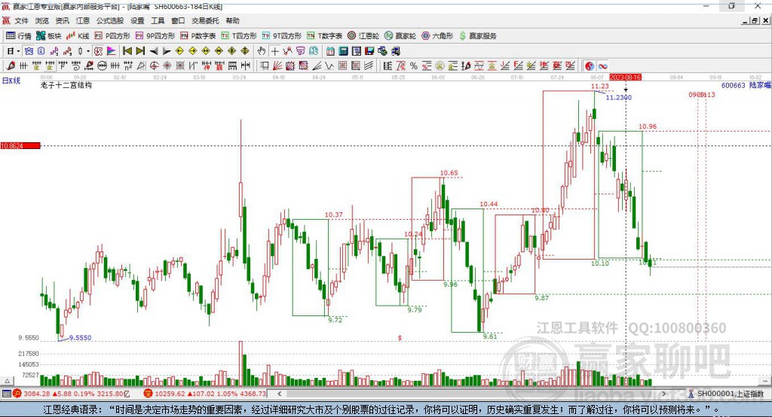The height and width of the screenshot is (417, 772).
Task: Click the 老子十二宫结构 chart label
Action: [x=66, y=85]
